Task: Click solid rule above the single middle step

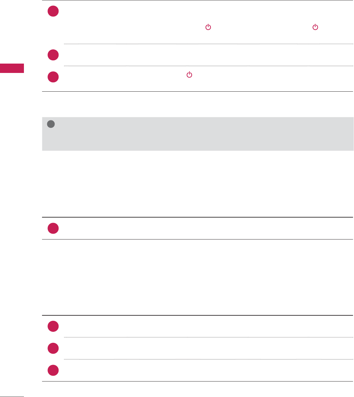Action: point(197,217)
